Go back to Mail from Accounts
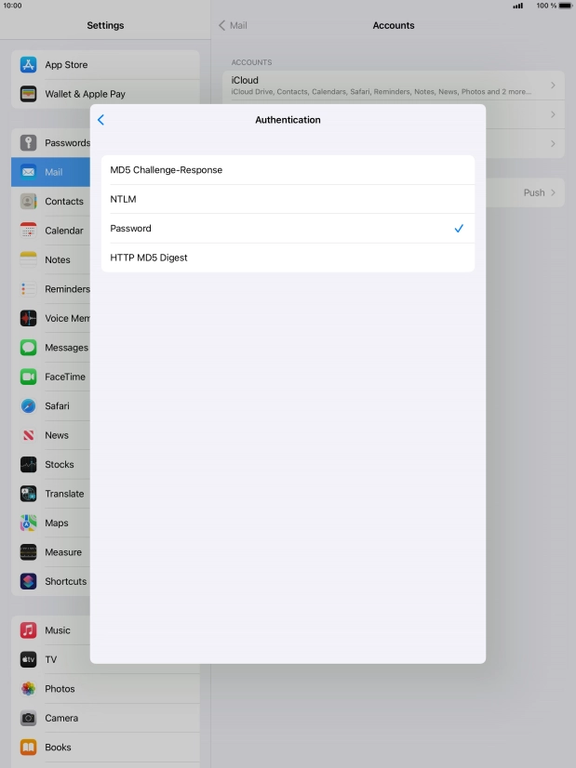Viewport: 576px width, 768px height. tap(233, 25)
